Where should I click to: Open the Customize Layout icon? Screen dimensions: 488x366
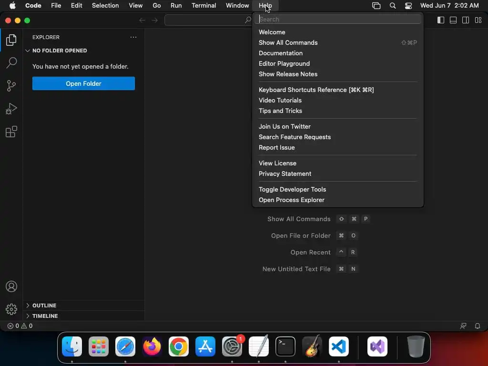[478, 20]
